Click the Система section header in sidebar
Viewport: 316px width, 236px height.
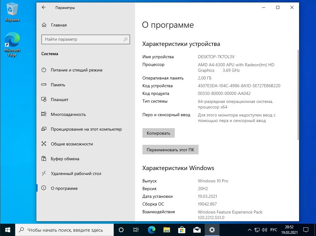[50, 54]
